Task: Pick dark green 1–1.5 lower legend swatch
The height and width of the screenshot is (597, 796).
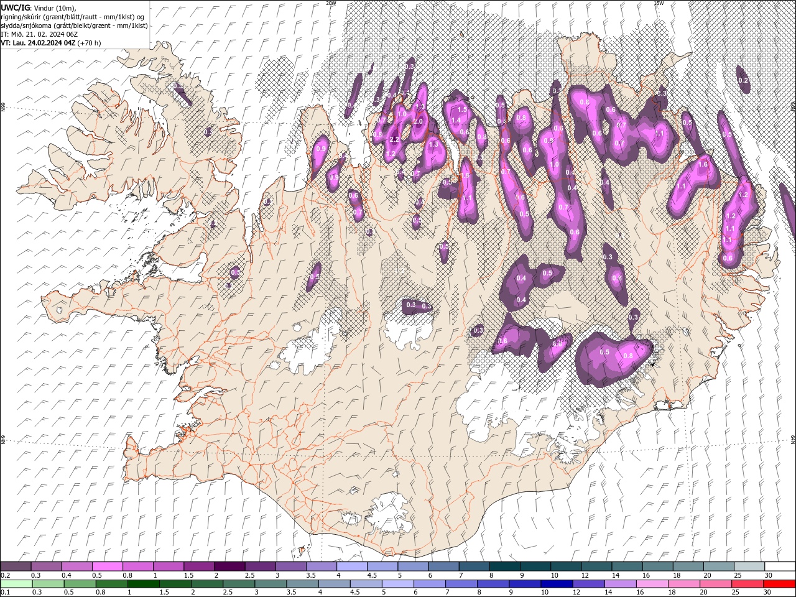Action: [143, 584]
